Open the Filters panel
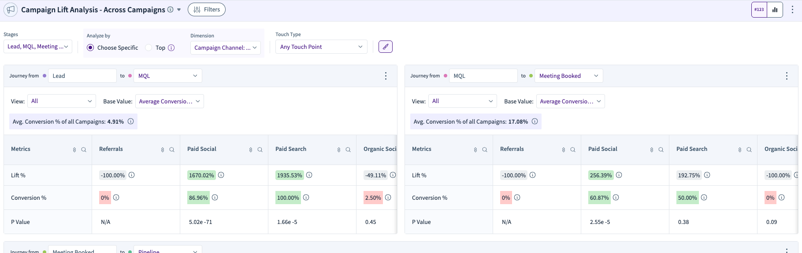 (207, 10)
